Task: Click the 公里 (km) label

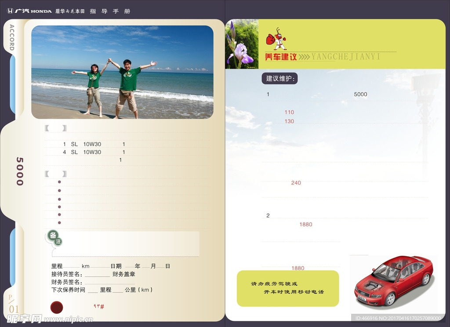Action: (x=138, y=290)
